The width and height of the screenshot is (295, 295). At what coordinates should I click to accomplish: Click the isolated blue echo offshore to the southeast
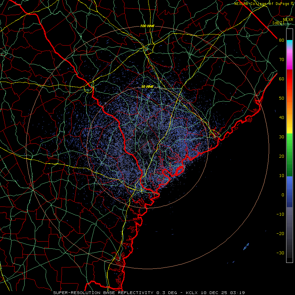tap(246, 246)
